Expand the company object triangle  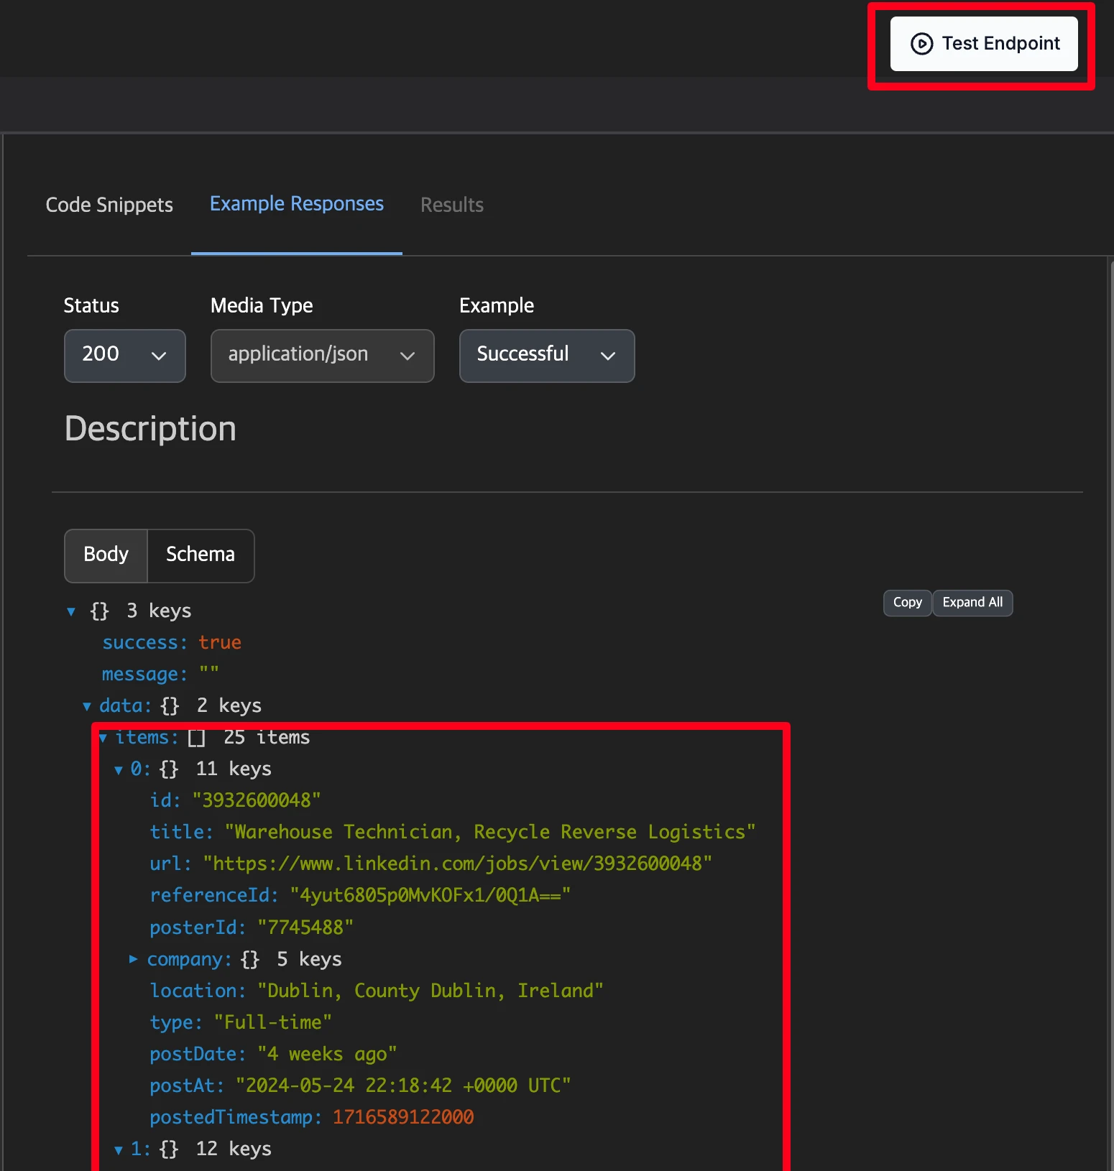[x=133, y=959]
